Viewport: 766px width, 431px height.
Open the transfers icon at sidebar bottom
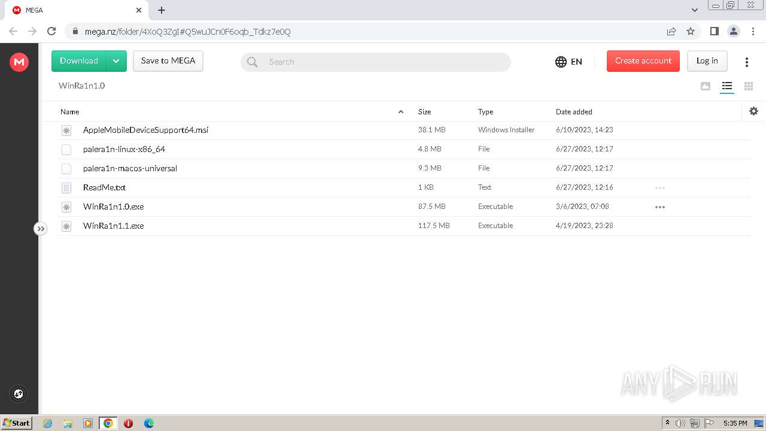click(19, 393)
